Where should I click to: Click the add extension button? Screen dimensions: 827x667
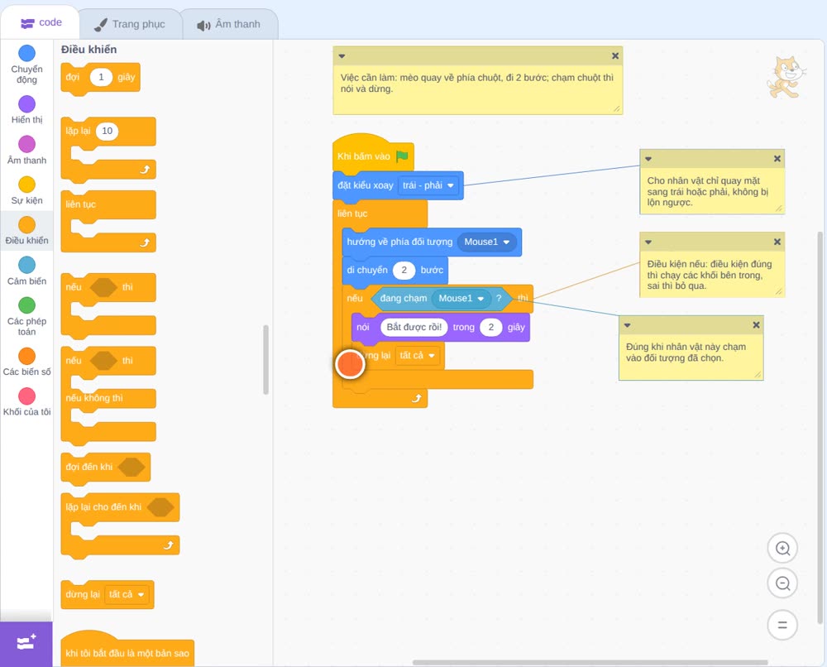tap(26, 644)
